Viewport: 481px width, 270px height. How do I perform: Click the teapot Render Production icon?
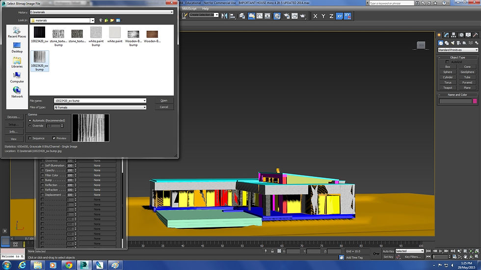[x=303, y=16]
